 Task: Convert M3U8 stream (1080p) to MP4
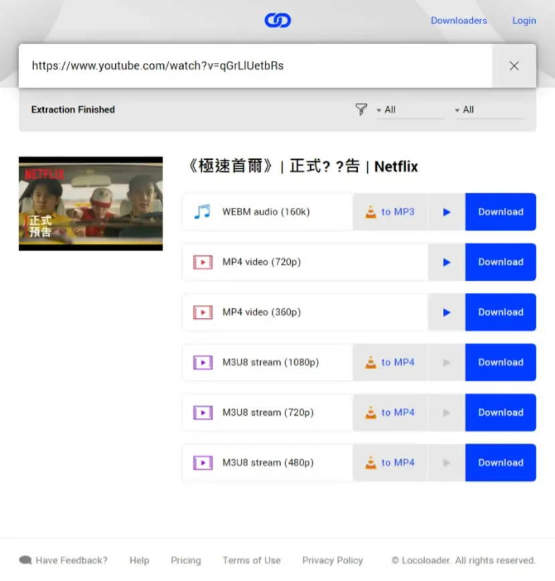click(390, 362)
